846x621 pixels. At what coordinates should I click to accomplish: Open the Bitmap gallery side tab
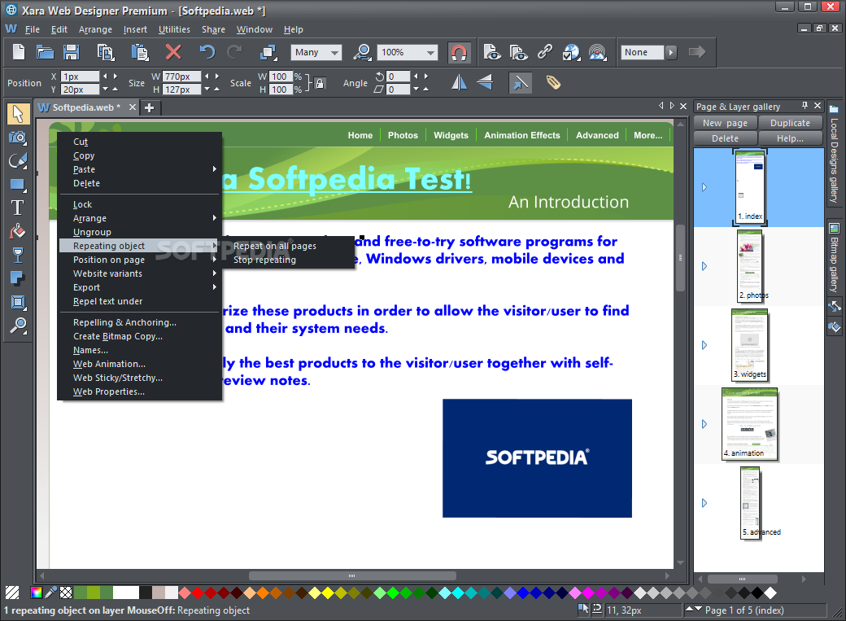[834, 257]
